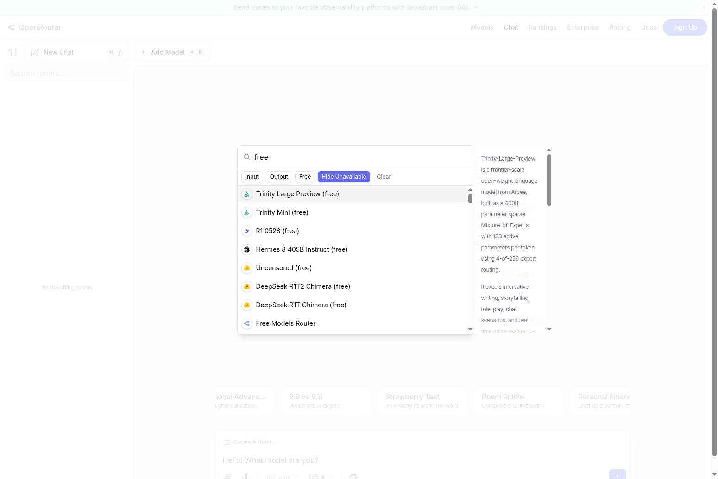Click the R1 0528 DeepSeek whale icon
718x479 pixels.
pyautogui.click(x=247, y=231)
